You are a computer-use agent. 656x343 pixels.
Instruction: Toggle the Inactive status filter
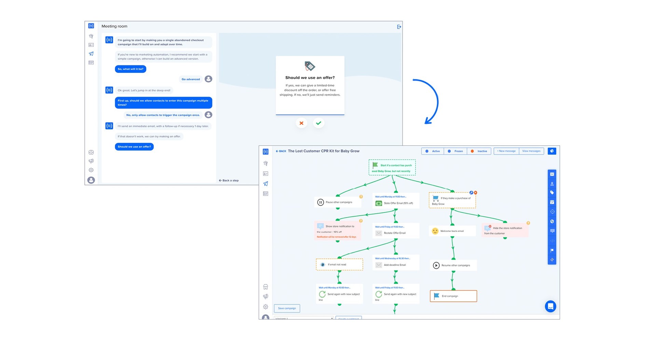[479, 151]
